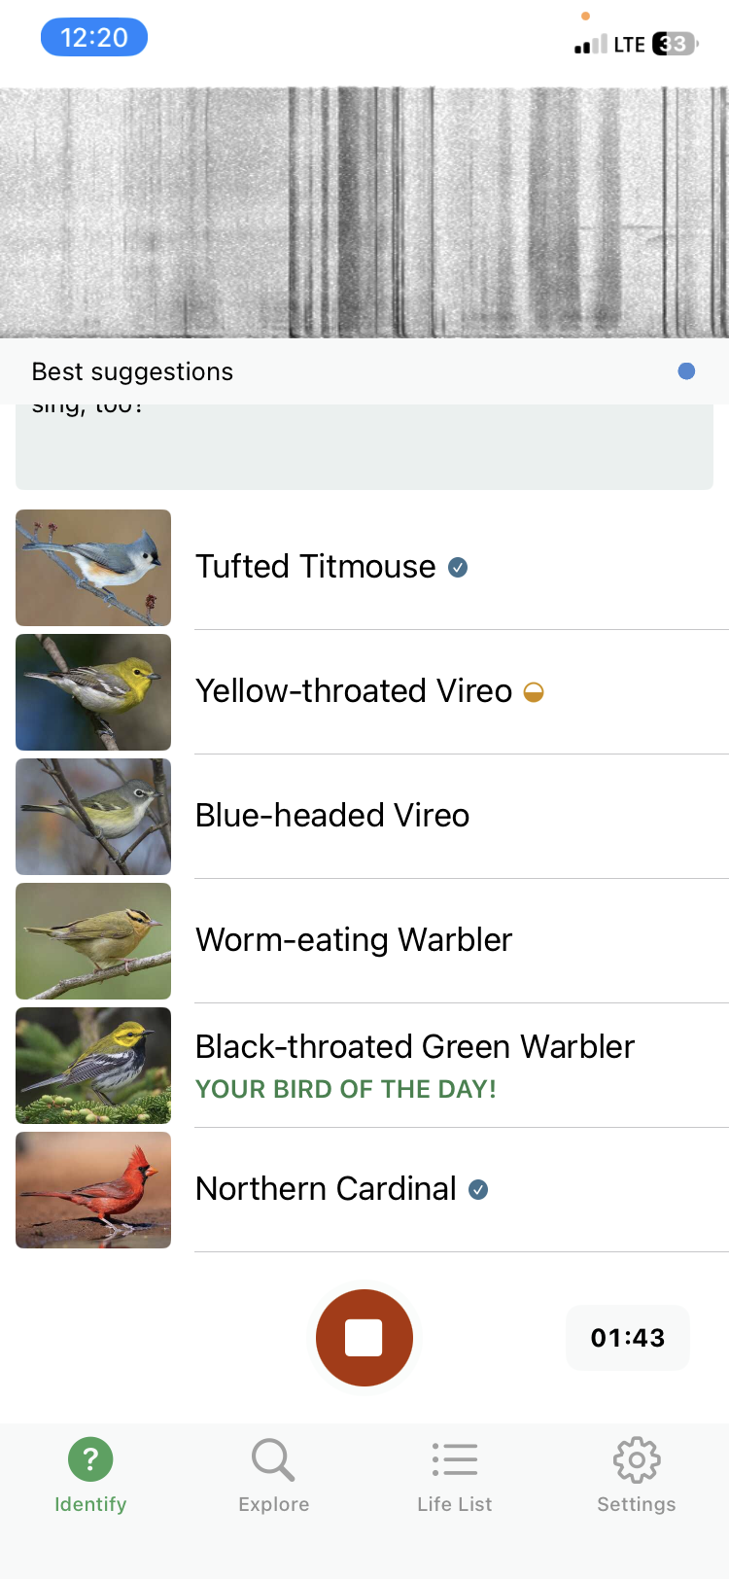Tap the Tufted Titmouse photo
The width and height of the screenshot is (729, 1579).
point(93,568)
